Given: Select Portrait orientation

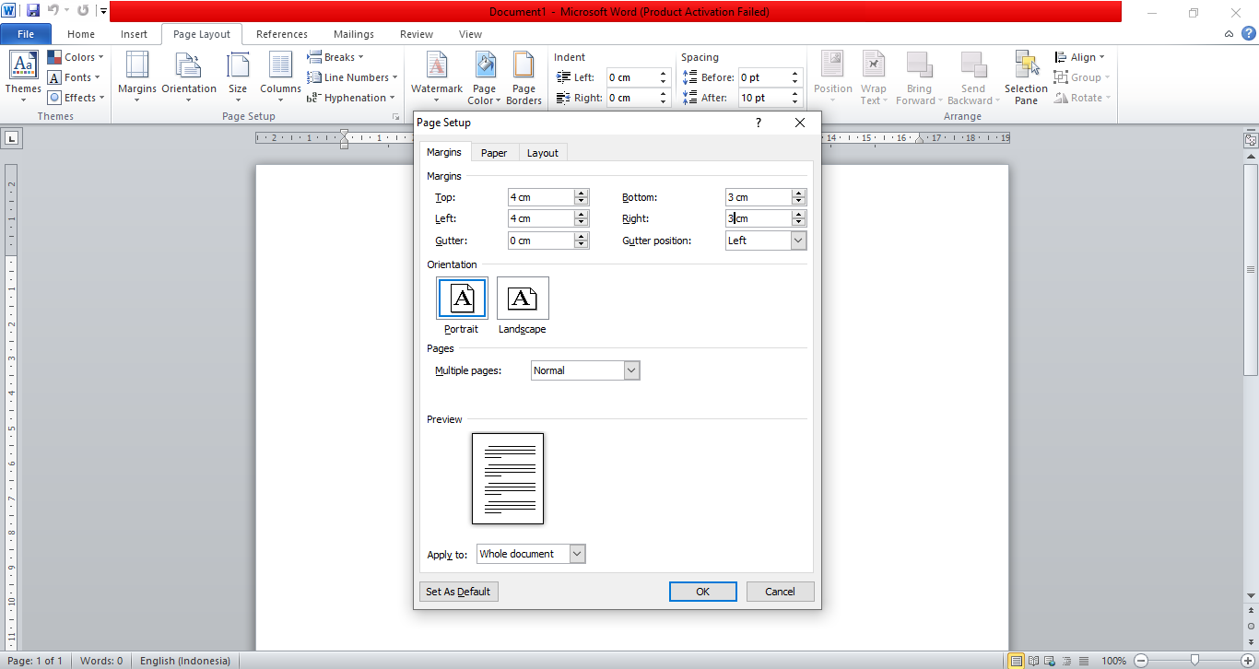Looking at the screenshot, I should [x=461, y=298].
